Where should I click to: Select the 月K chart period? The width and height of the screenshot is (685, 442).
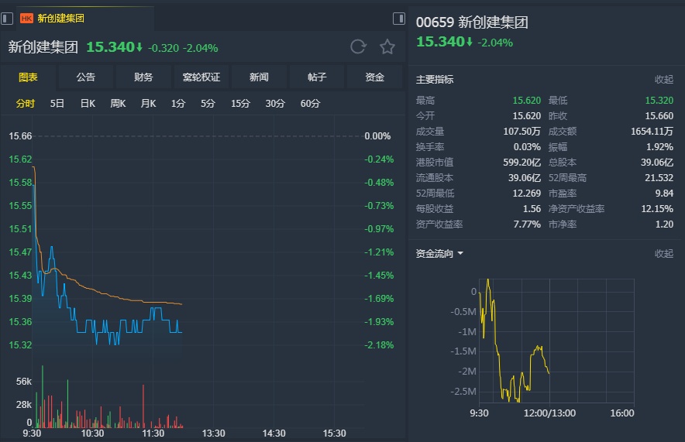[x=148, y=104]
